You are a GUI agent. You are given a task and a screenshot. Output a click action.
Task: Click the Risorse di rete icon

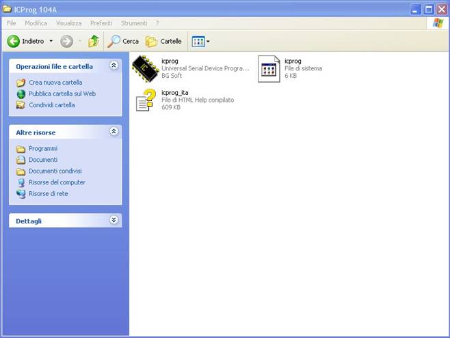21,194
